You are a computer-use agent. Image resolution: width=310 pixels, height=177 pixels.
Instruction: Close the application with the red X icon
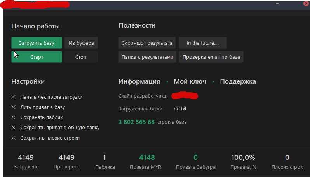tap(306, 3)
